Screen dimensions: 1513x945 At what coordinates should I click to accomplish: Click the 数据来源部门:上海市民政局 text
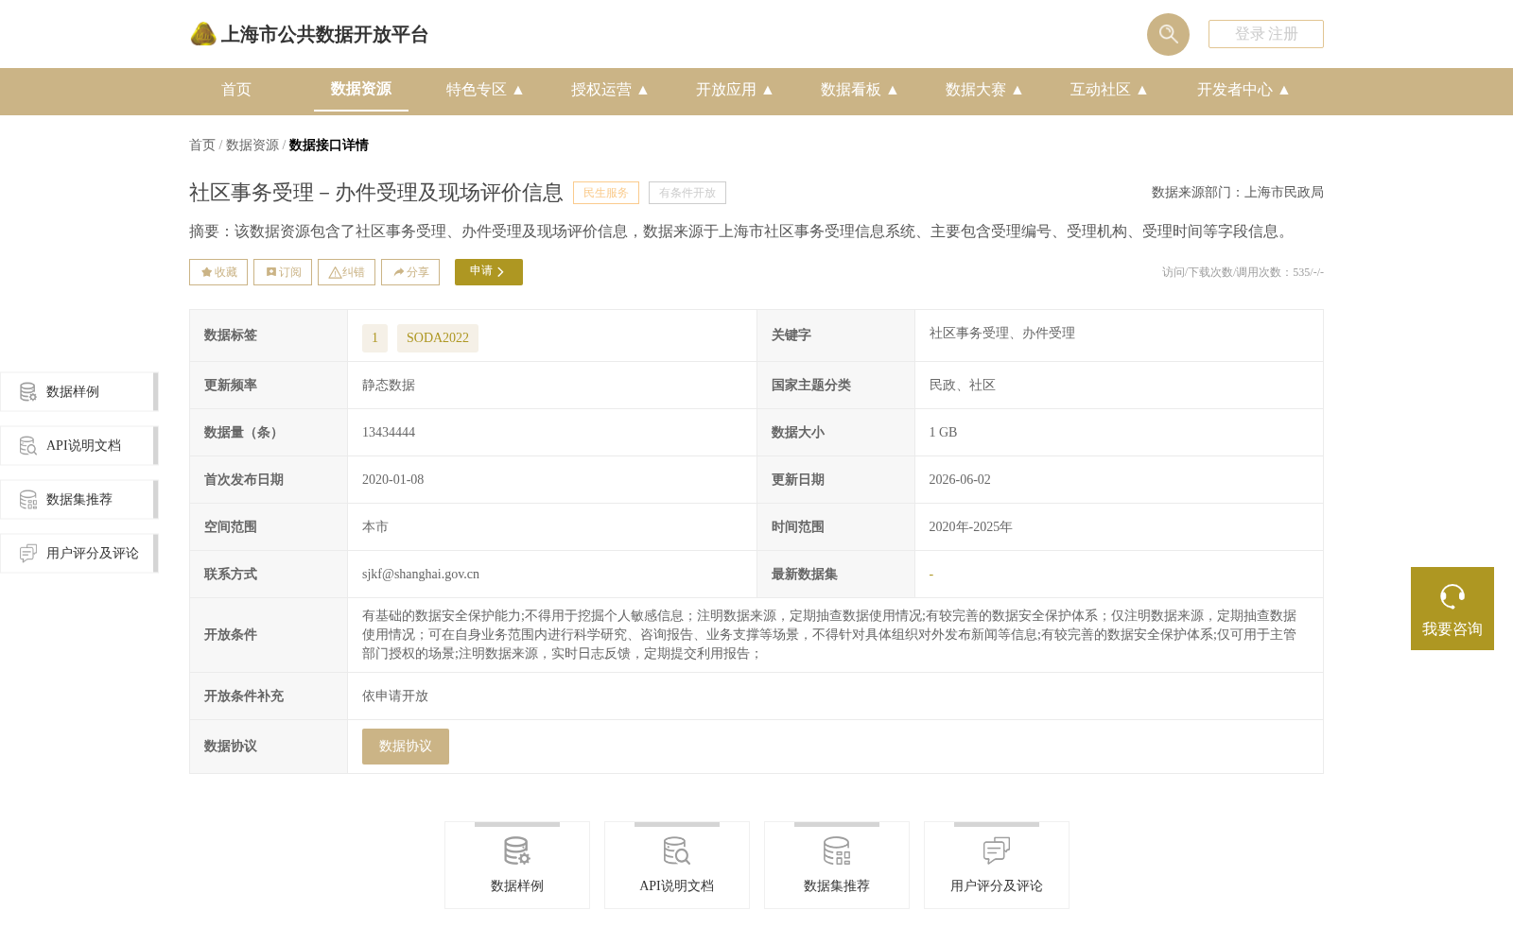tap(1238, 193)
